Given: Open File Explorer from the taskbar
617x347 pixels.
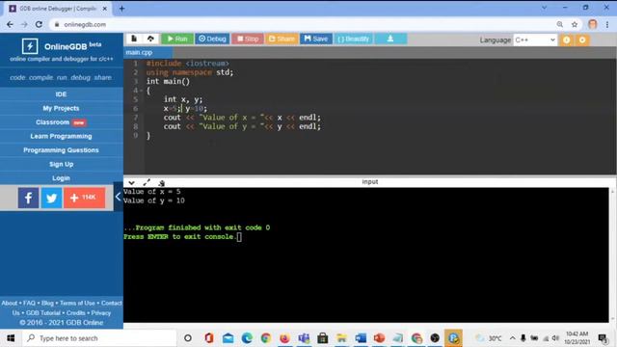Looking at the screenshot, I should [341, 338].
